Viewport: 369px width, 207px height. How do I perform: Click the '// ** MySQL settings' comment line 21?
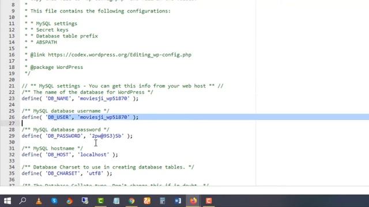[122, 86]
